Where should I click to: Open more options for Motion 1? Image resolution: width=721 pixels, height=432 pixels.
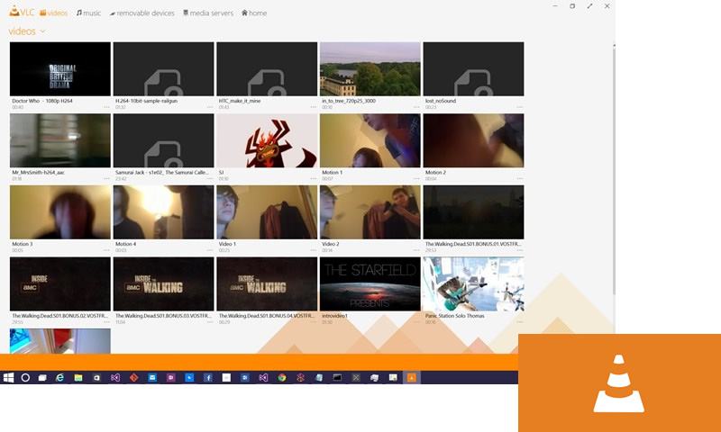[416, 178]
